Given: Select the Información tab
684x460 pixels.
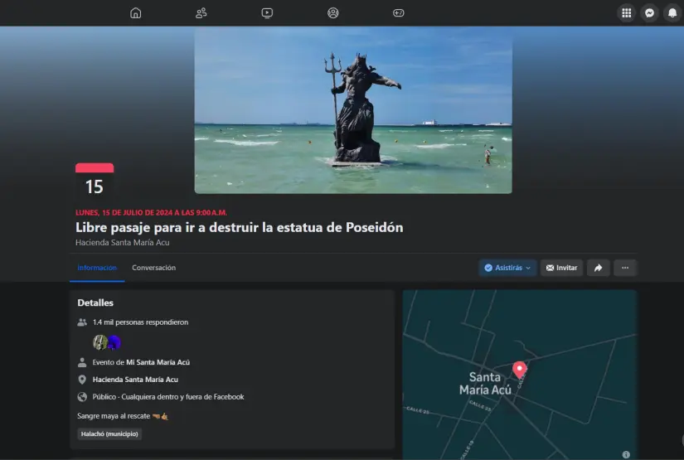Looking at the screenshot, I should coord(97,268).
